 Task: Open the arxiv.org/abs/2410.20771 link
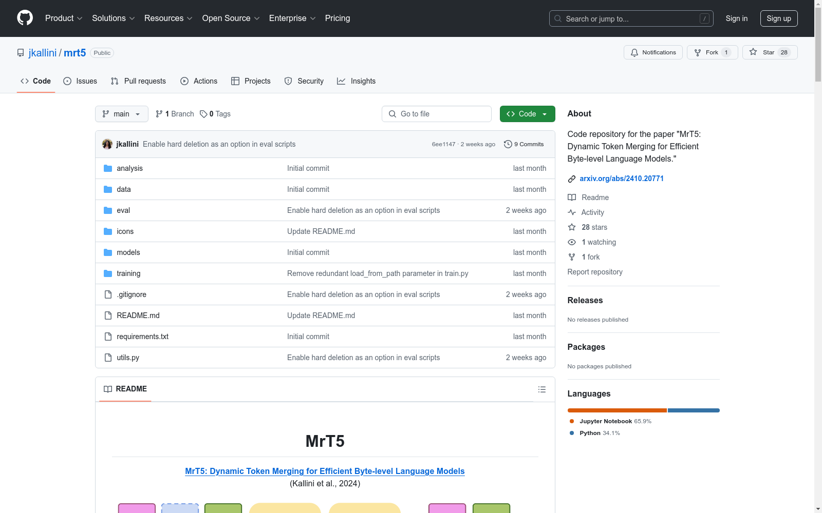coord(622,179)
